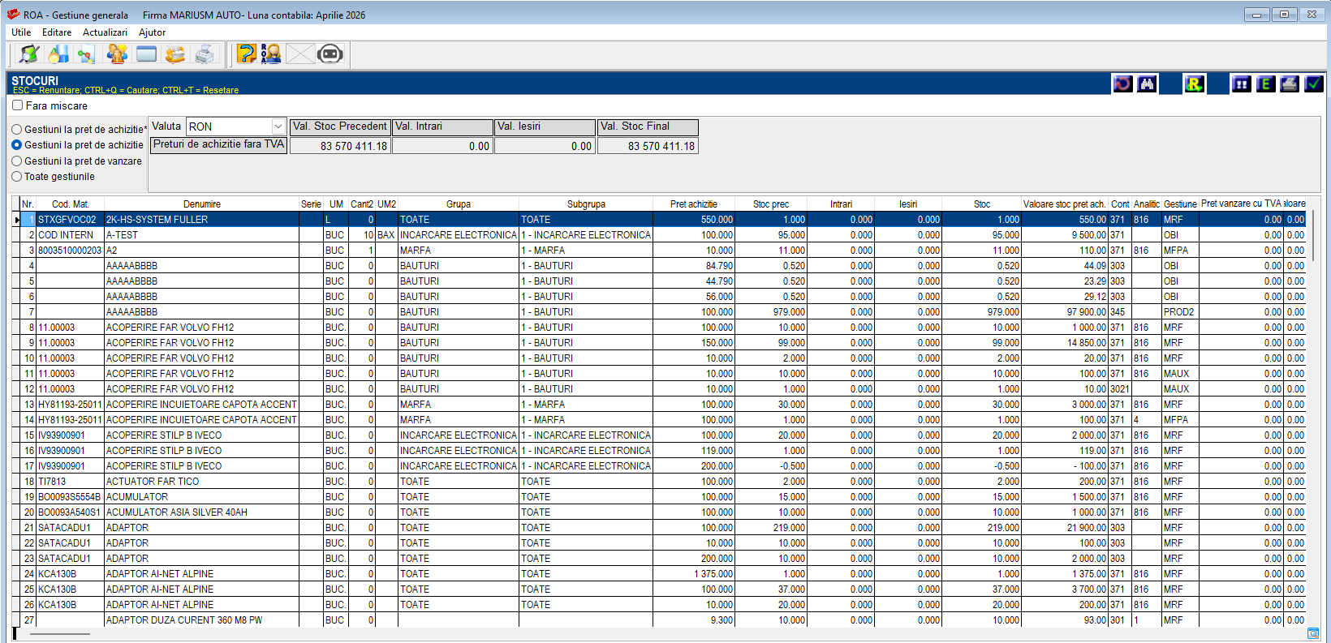The image size is (1331, 643).
Task: Click the green checkmark confirm icon
Action: [x=1314, y=84]
